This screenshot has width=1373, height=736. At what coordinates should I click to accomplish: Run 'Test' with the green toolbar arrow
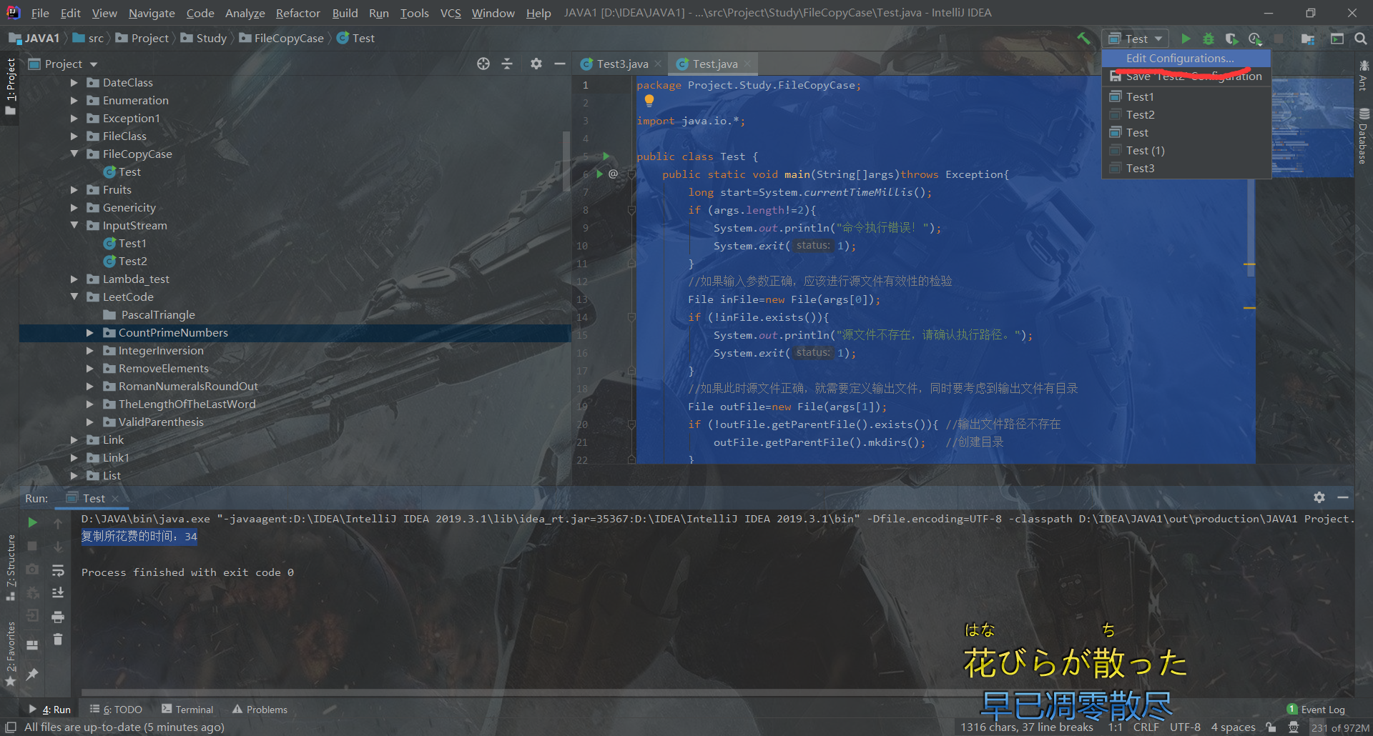click(1186, 39)
